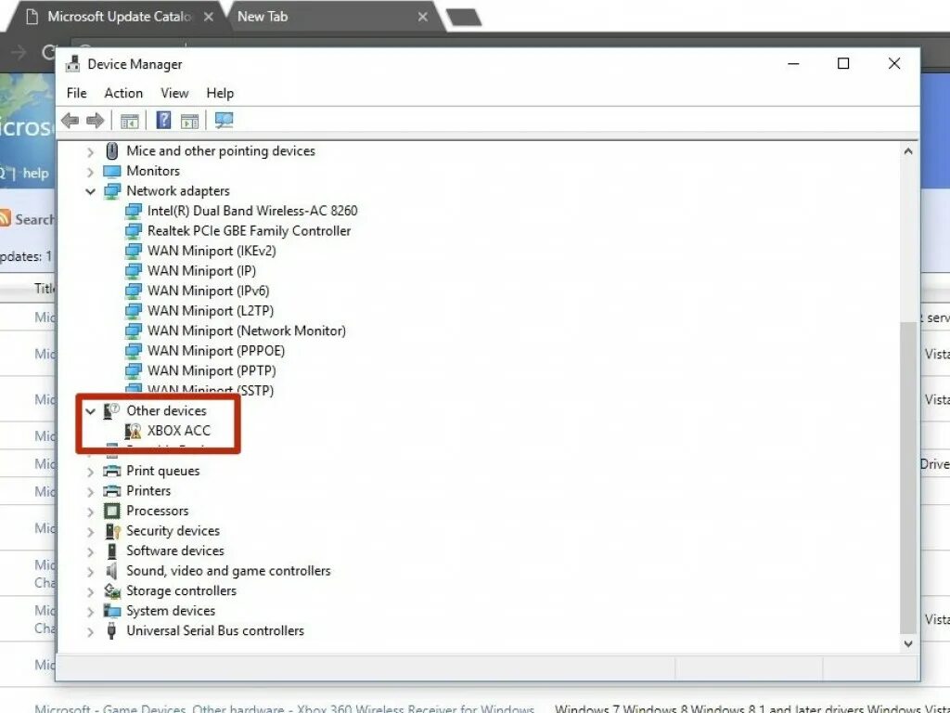The image size is (950, 713).
Task: Open the Help question-mark toolbar icon
Action: (x=163, y=120)
